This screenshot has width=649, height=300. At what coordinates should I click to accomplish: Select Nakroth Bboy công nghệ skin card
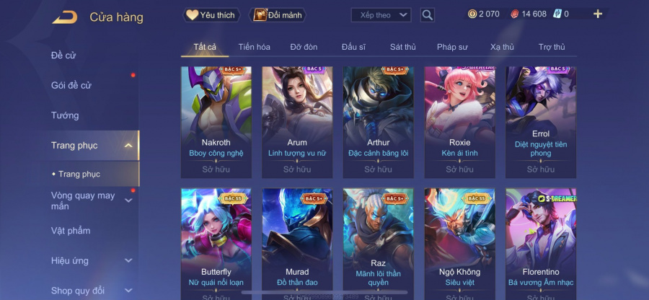[x=216, y=123]
